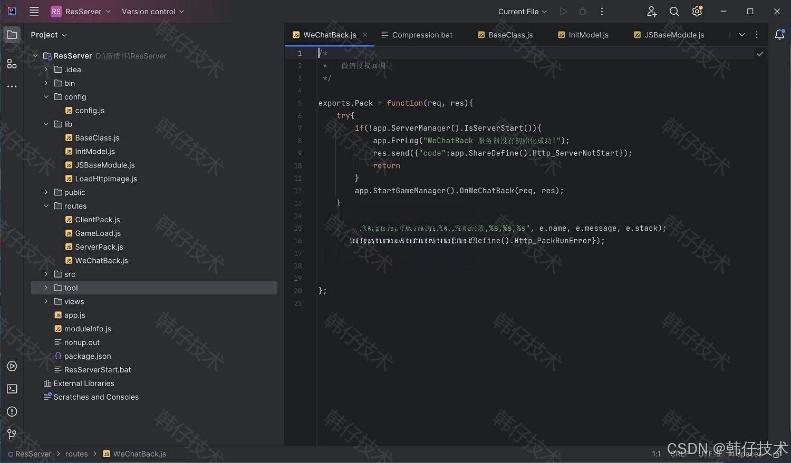Click the Run button

[x=563, y=11]
